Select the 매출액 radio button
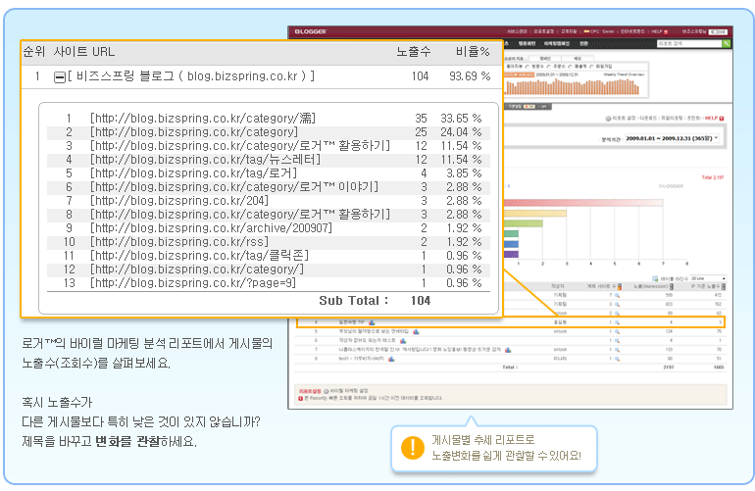 [570, 67]
